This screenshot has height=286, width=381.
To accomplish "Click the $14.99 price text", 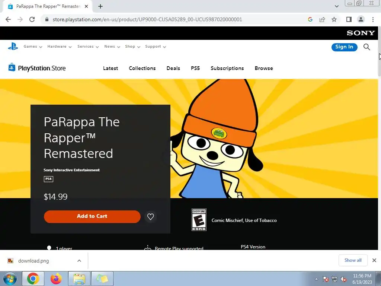I will coord(56,197).
